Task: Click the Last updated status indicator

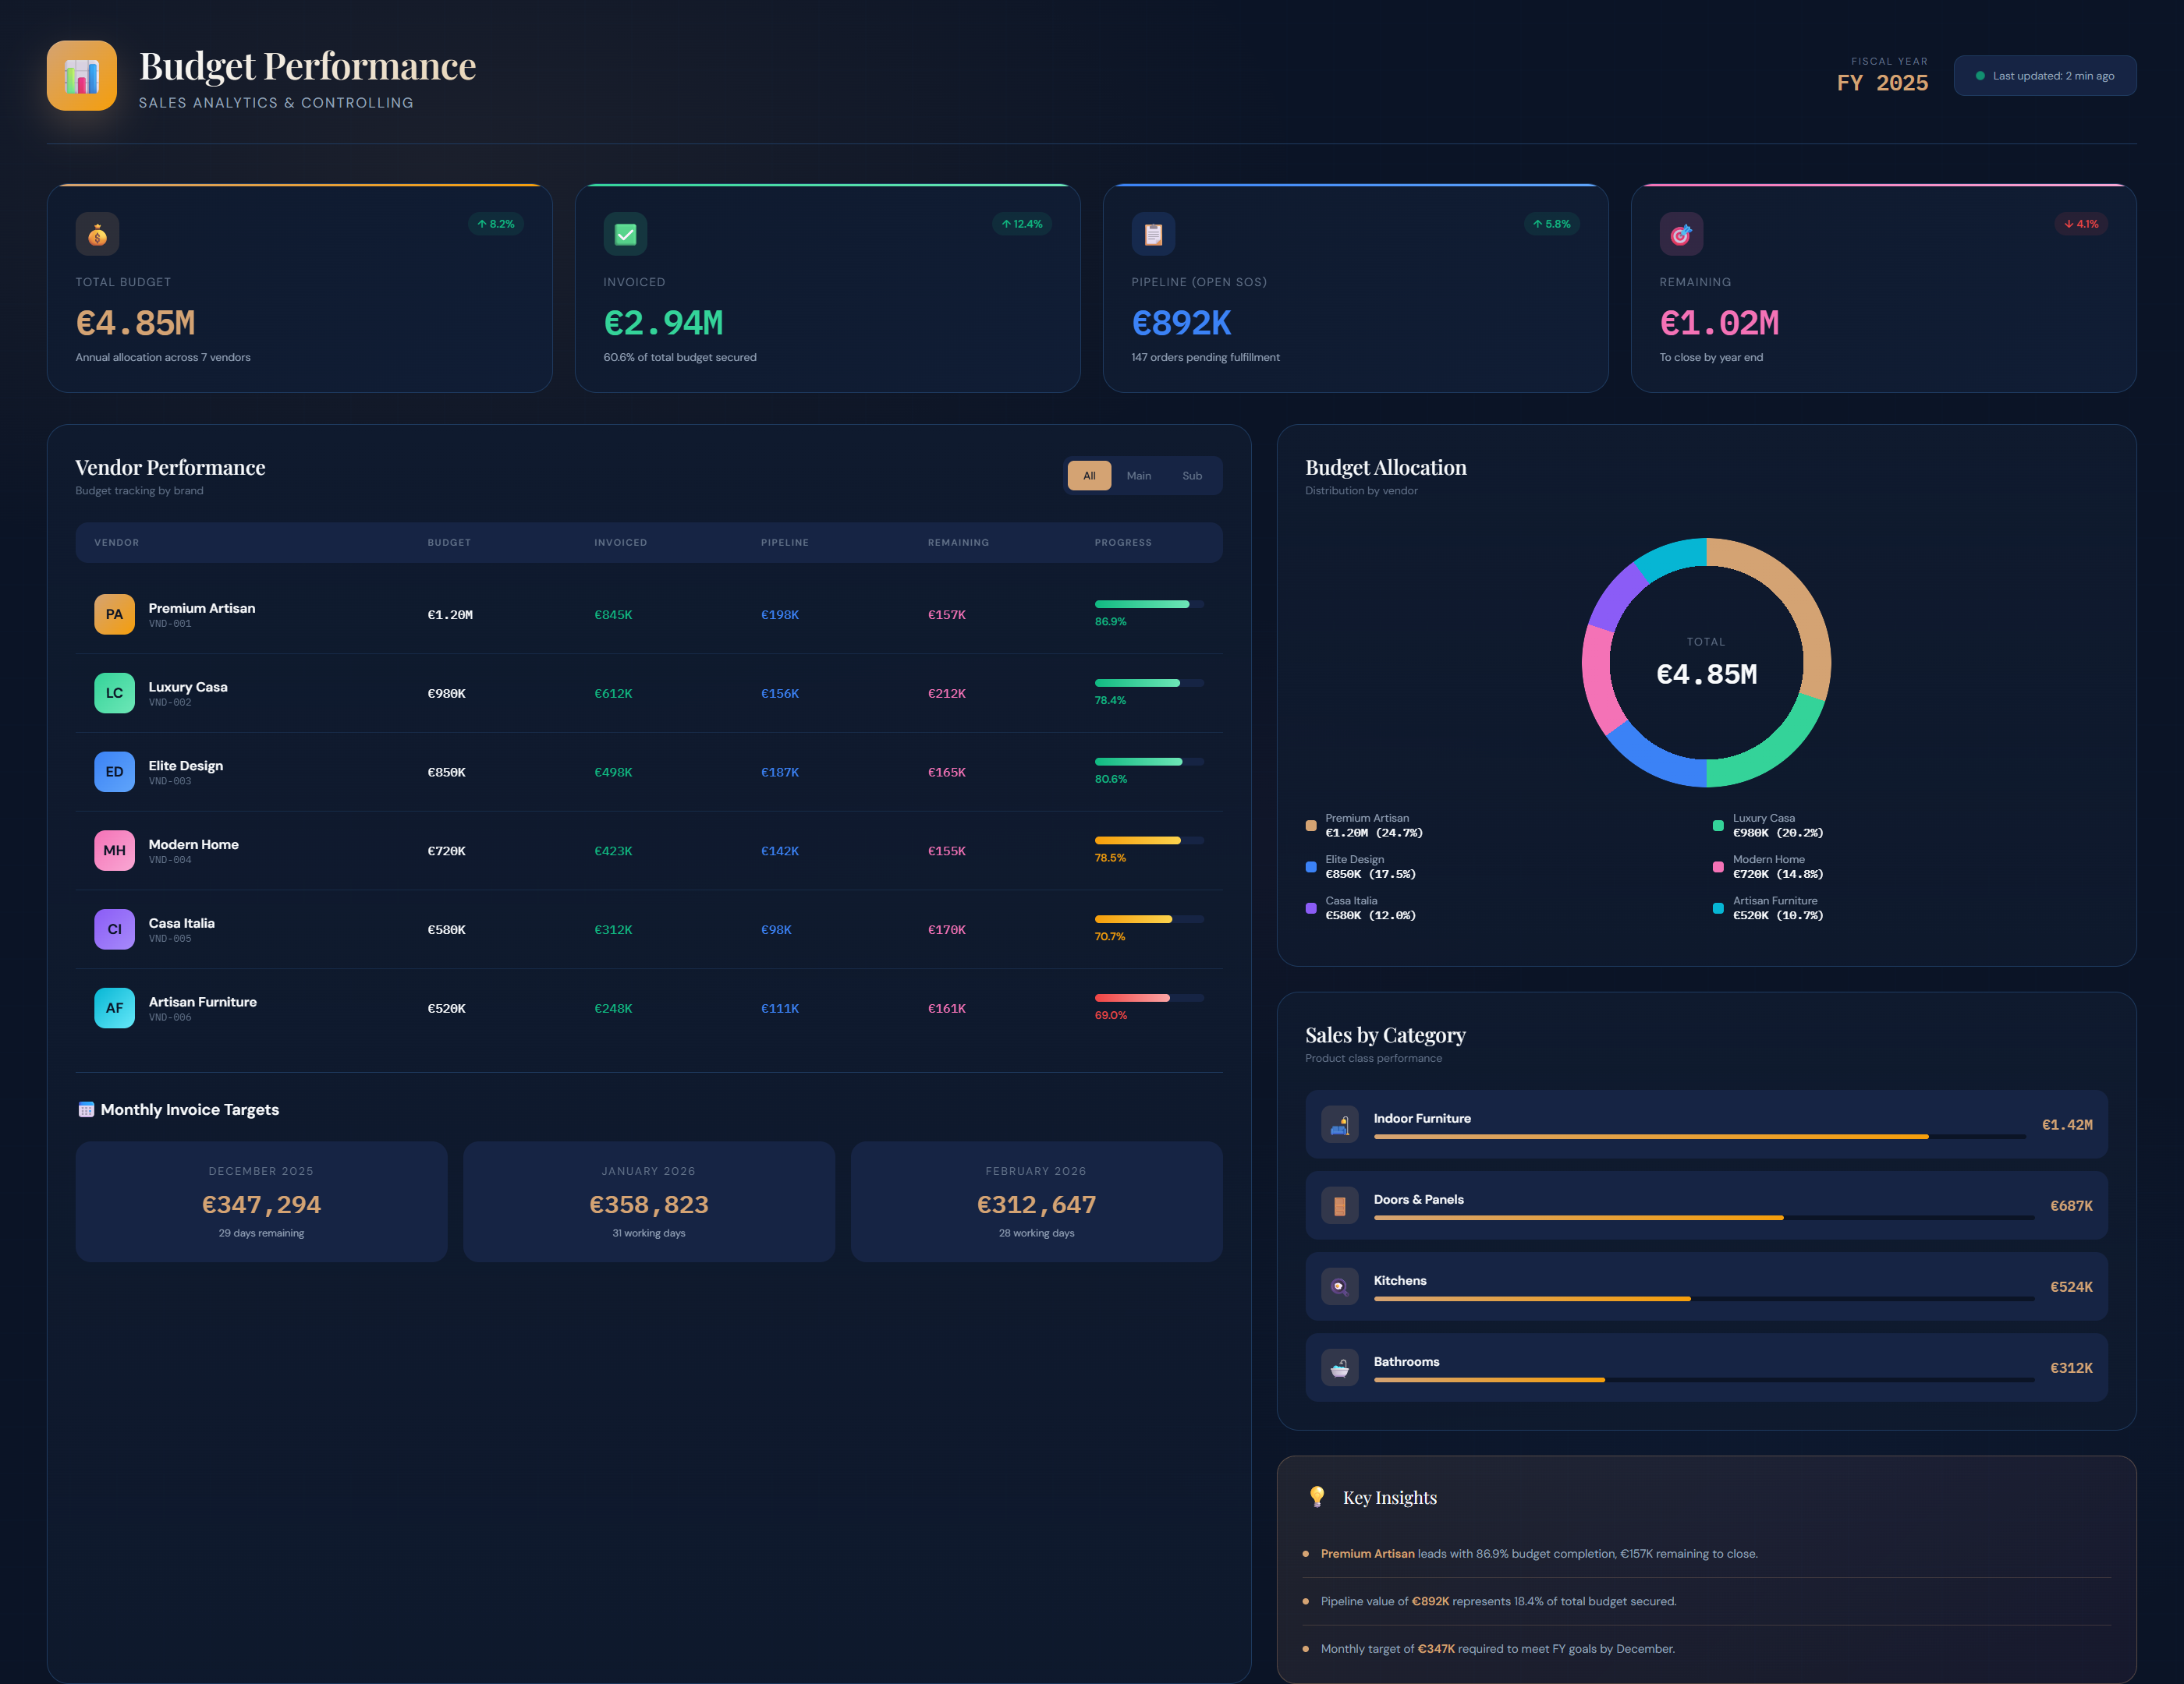Action: coord(2044,75)
